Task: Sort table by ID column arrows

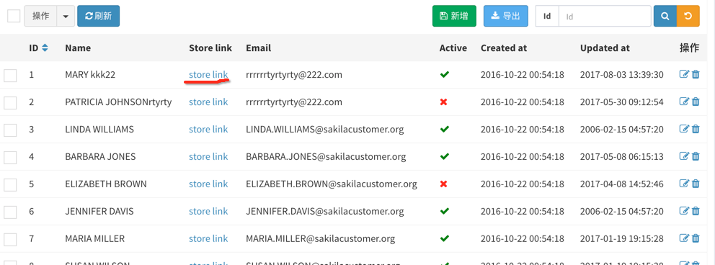Action: point(45,48)
